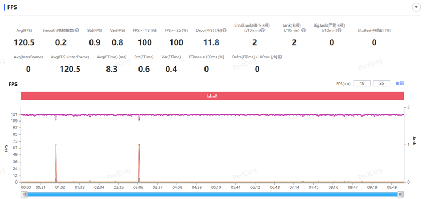
Task: Select the red label1 bar
Action: tap(212, 96)
